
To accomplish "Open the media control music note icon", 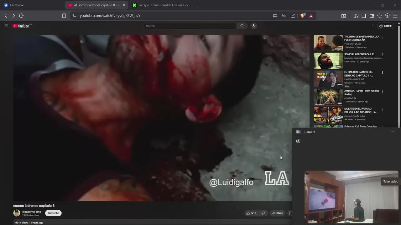I will (356, 16).
